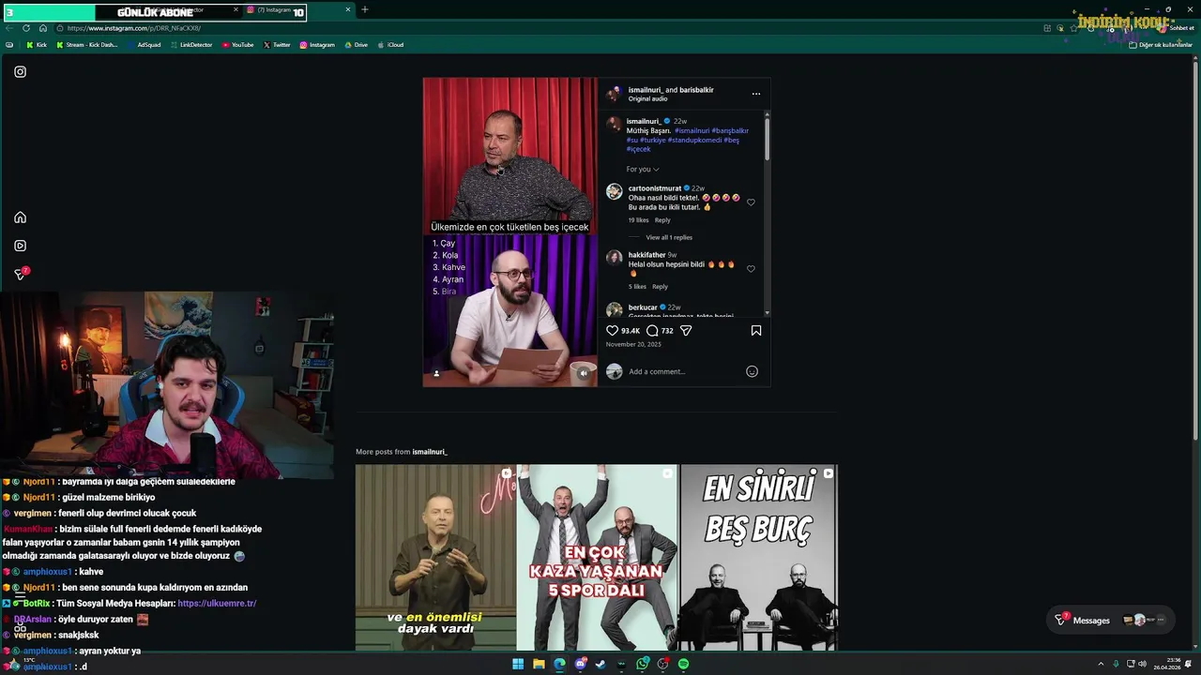Unmute the reel via the speaker icon
The height and width of the screenshot is (675, 1201).
coord(584,373)
